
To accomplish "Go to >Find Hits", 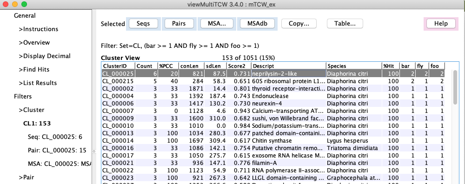I will pyautogui.click(x=34, y=70).
